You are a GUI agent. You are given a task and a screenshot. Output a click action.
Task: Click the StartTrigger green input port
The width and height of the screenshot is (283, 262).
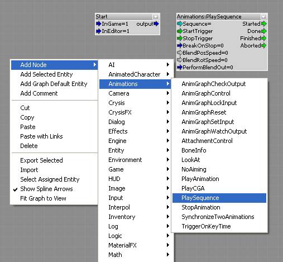(180, 31)
